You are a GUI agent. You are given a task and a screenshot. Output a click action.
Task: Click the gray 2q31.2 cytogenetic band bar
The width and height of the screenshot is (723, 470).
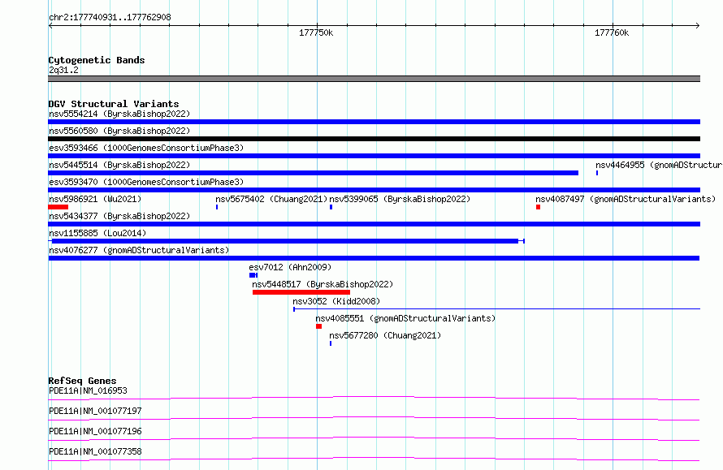tap(374, 79)
